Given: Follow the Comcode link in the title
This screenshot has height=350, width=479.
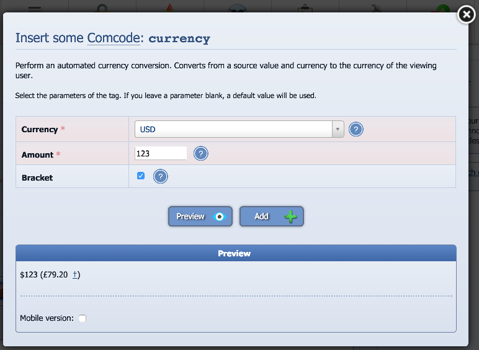Looking at the screenshot, I should 114,38.
